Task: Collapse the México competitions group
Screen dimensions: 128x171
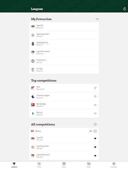Action: (x=95, y=131)
